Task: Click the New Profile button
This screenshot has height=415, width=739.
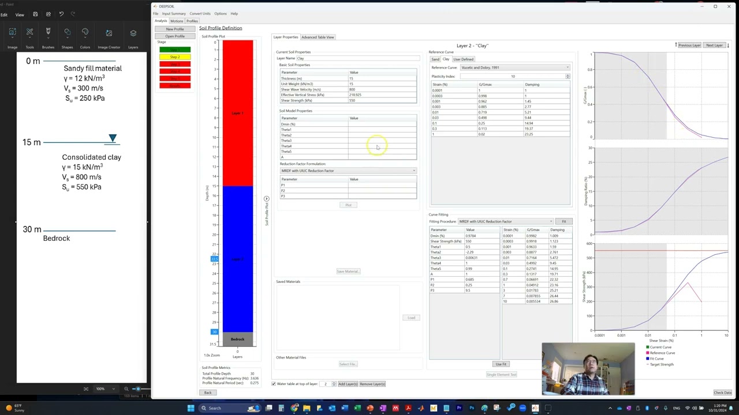Action: 175,29
